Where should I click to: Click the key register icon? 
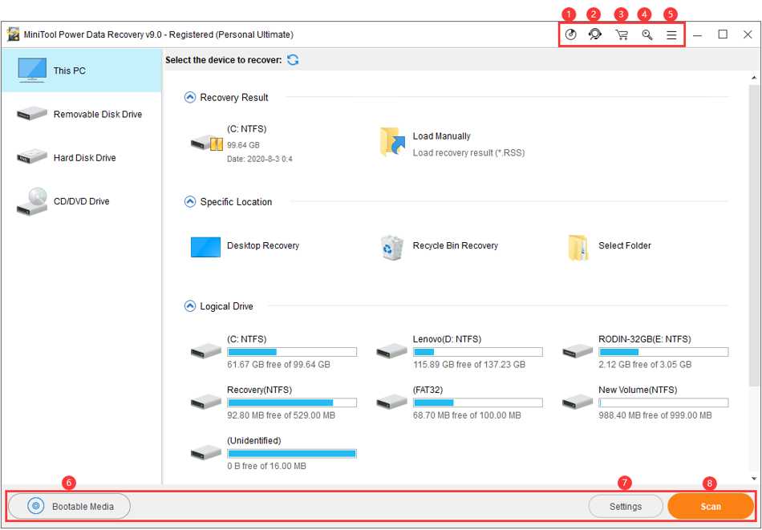[646, 34]
